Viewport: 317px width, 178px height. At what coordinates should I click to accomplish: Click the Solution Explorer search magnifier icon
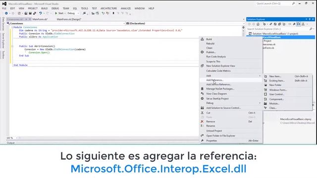pos(311,29)
